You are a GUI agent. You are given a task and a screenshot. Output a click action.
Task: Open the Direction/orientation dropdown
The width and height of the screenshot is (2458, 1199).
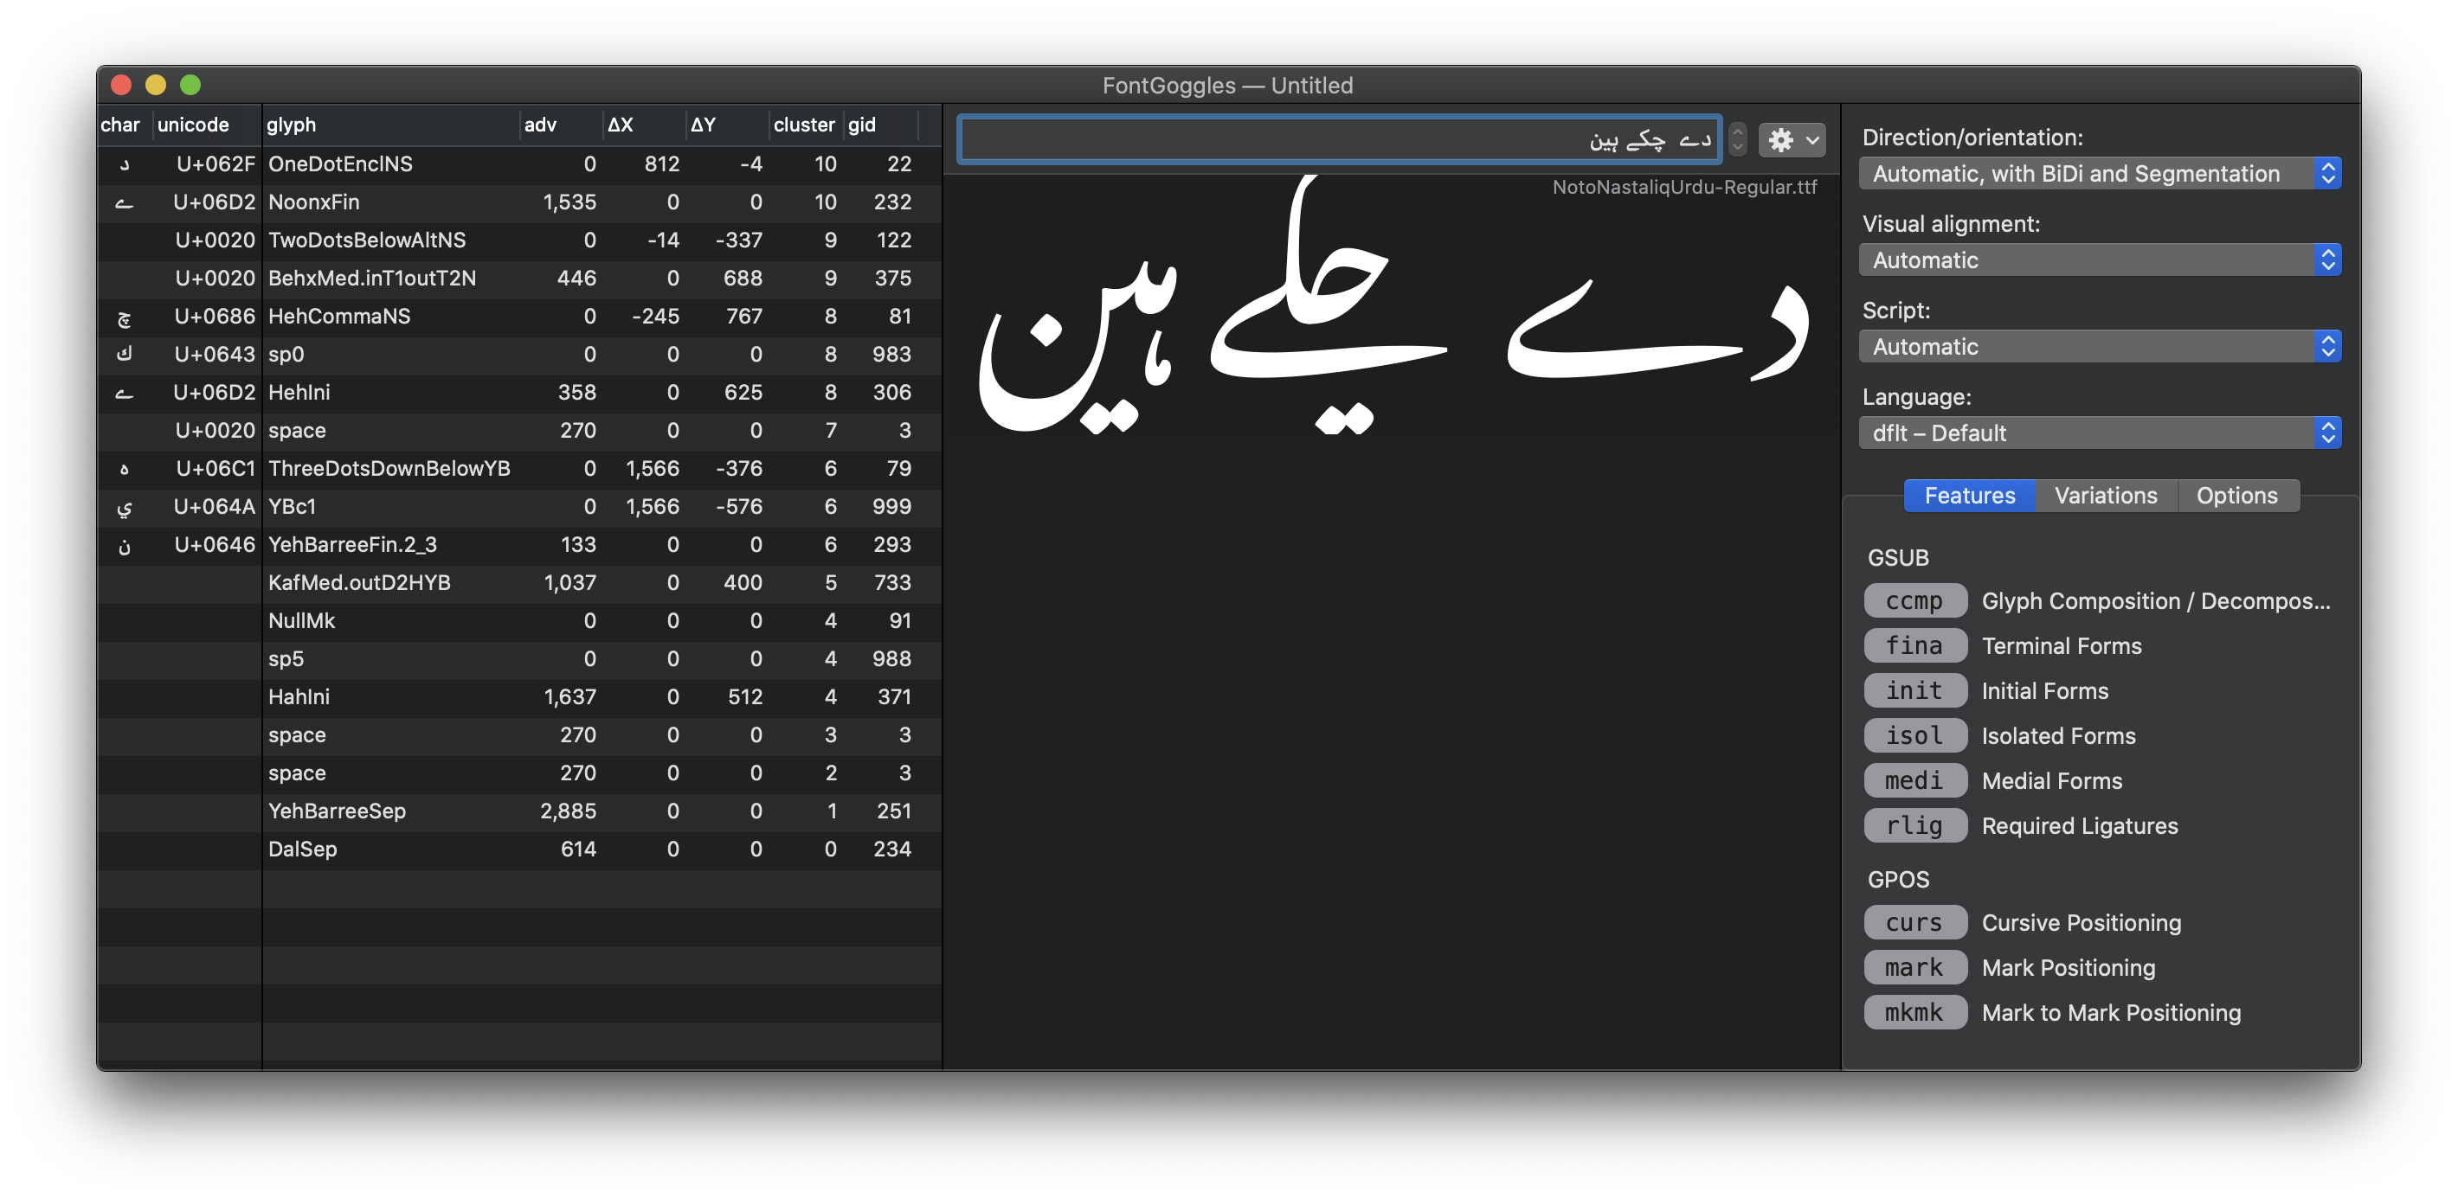(2099, 174)
